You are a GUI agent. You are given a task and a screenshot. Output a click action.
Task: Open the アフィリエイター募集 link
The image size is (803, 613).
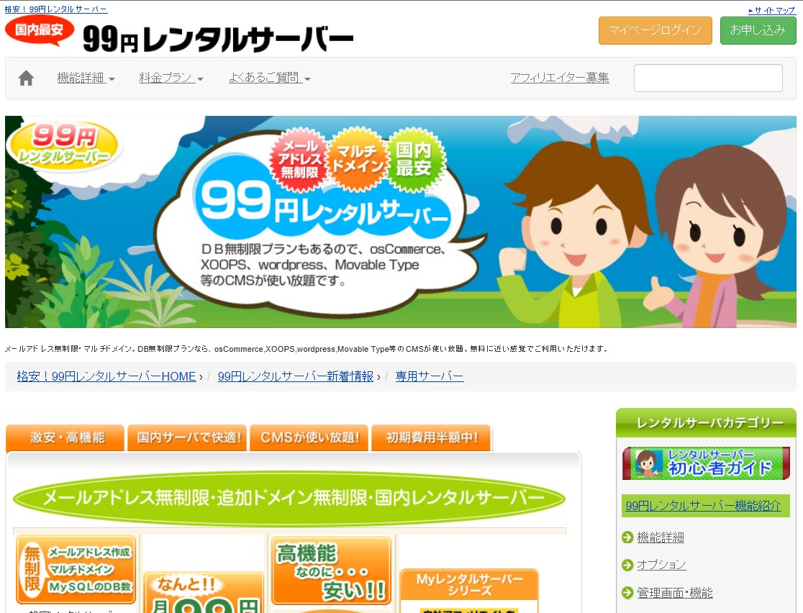pyautogui.click(x=560, y=78)
